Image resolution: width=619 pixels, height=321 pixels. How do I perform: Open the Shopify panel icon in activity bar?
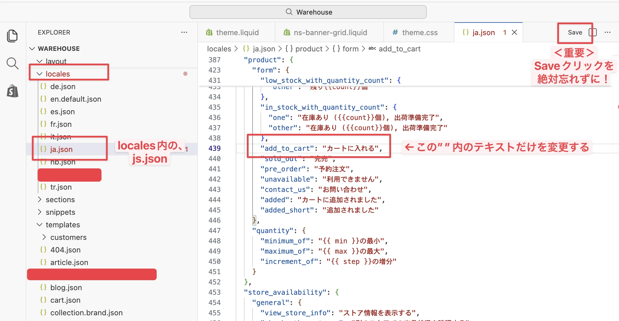click(x=12, y=91)
